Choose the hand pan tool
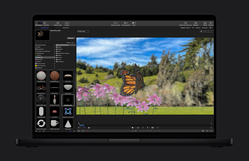Viewport: 249px width, 161px height. 89,128
